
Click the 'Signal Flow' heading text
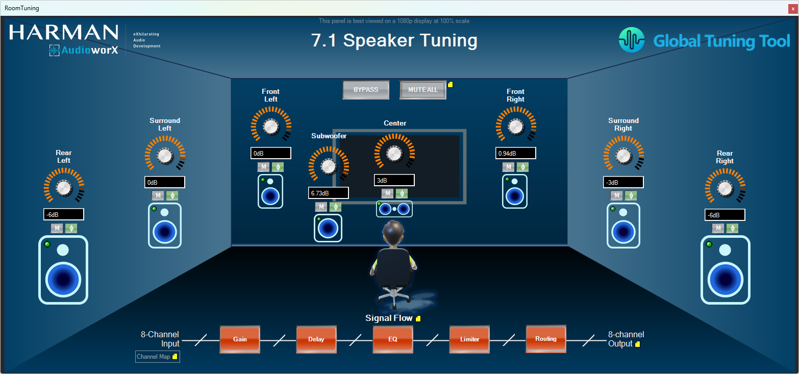[x=389, y=318]
